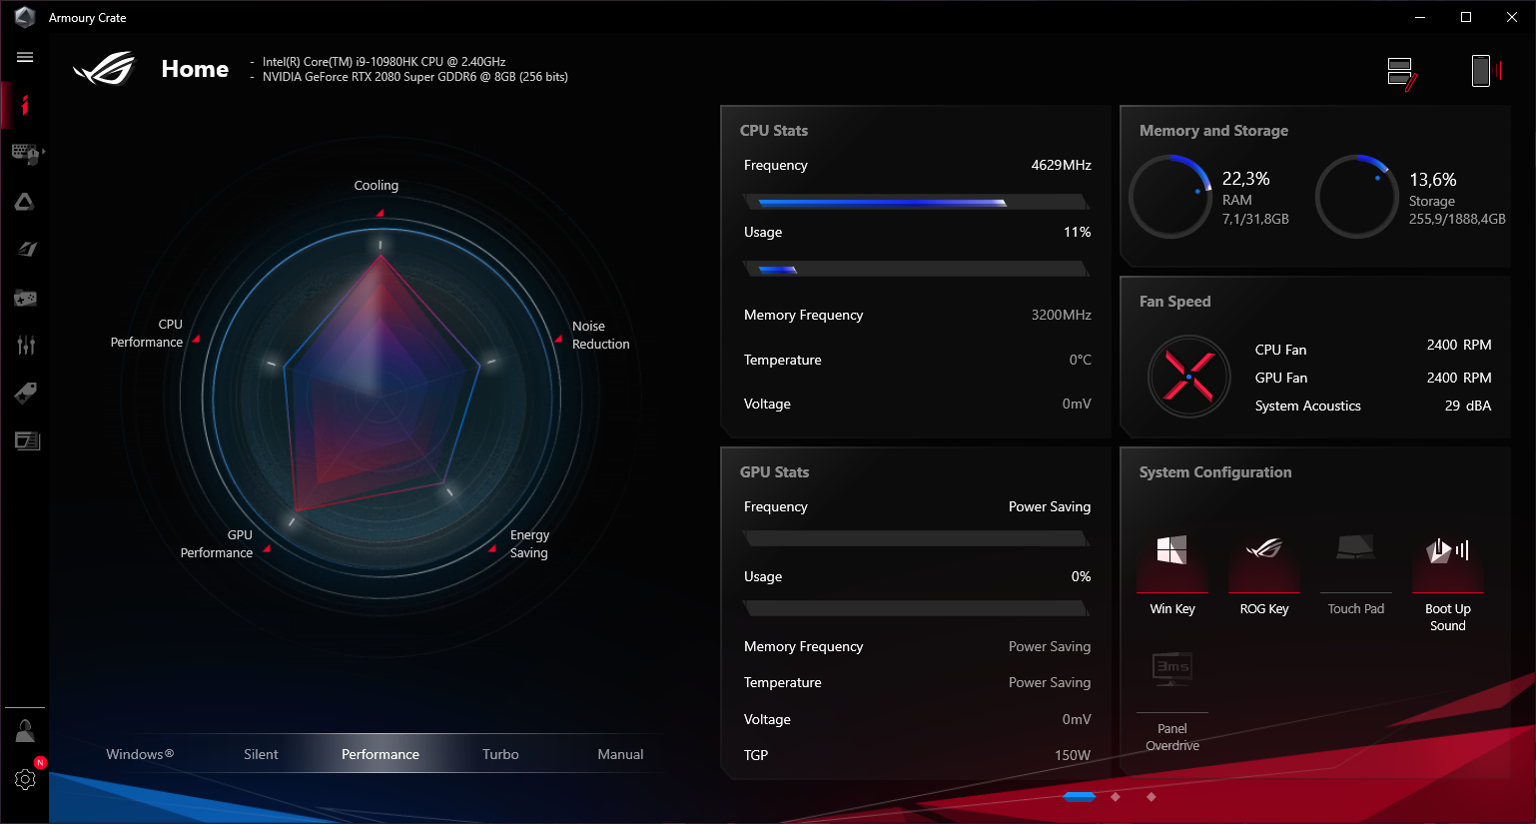The image size is (1536, 824).
Task: Open the GameVisual slash sidebar icon
Action: coord(26,249)
